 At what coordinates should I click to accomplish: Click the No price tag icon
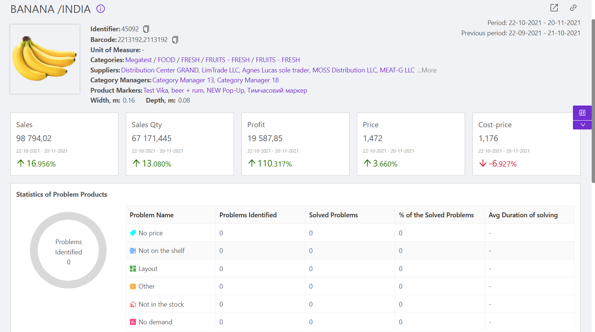point(133,233)
